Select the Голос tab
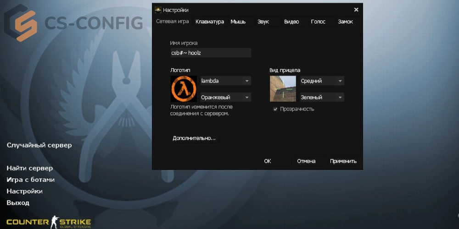459x229 pixels. pyautogui.click(x=318, y=22)
